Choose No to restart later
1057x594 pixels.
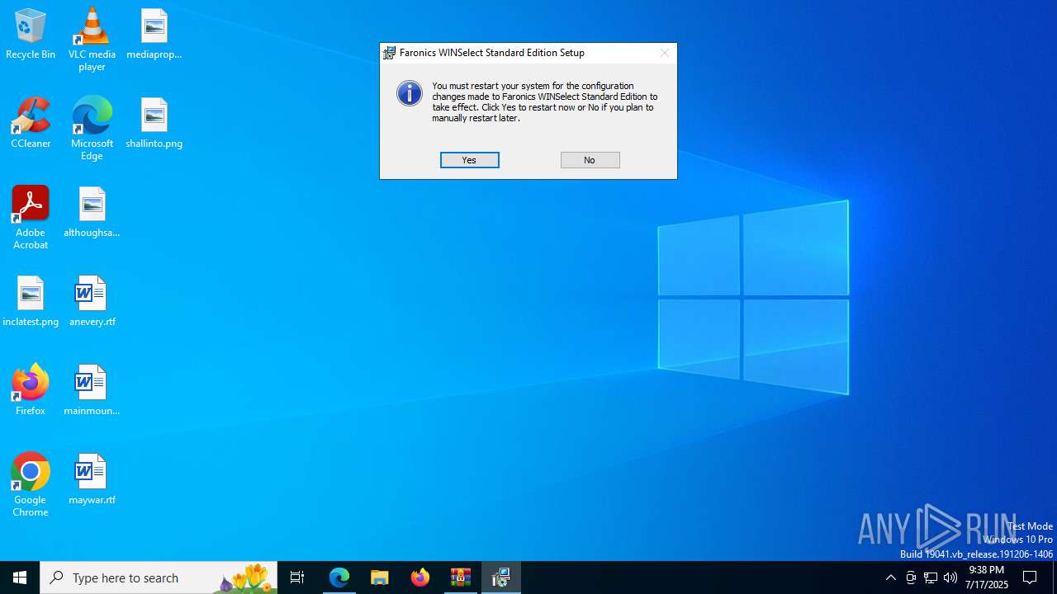pyautogui.click(x=590, y=160)
